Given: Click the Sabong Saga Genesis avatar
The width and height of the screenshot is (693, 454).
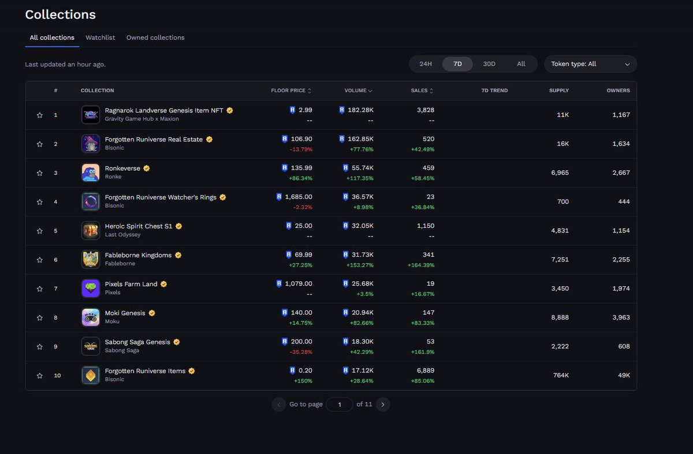Looking at the screenshot, I should click(91, 346).
